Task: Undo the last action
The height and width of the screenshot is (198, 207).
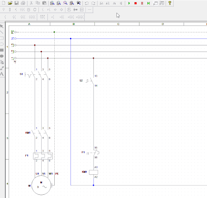Action: click(86, 3)
